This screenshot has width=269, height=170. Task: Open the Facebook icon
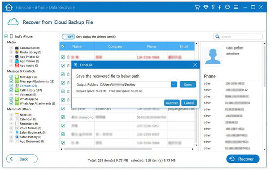(220, 7)
